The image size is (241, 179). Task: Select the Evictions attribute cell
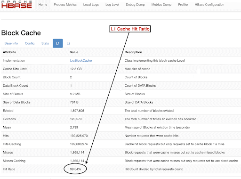(9, 119)
